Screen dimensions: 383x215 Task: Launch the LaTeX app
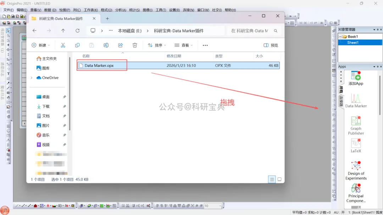click(356, 146)
